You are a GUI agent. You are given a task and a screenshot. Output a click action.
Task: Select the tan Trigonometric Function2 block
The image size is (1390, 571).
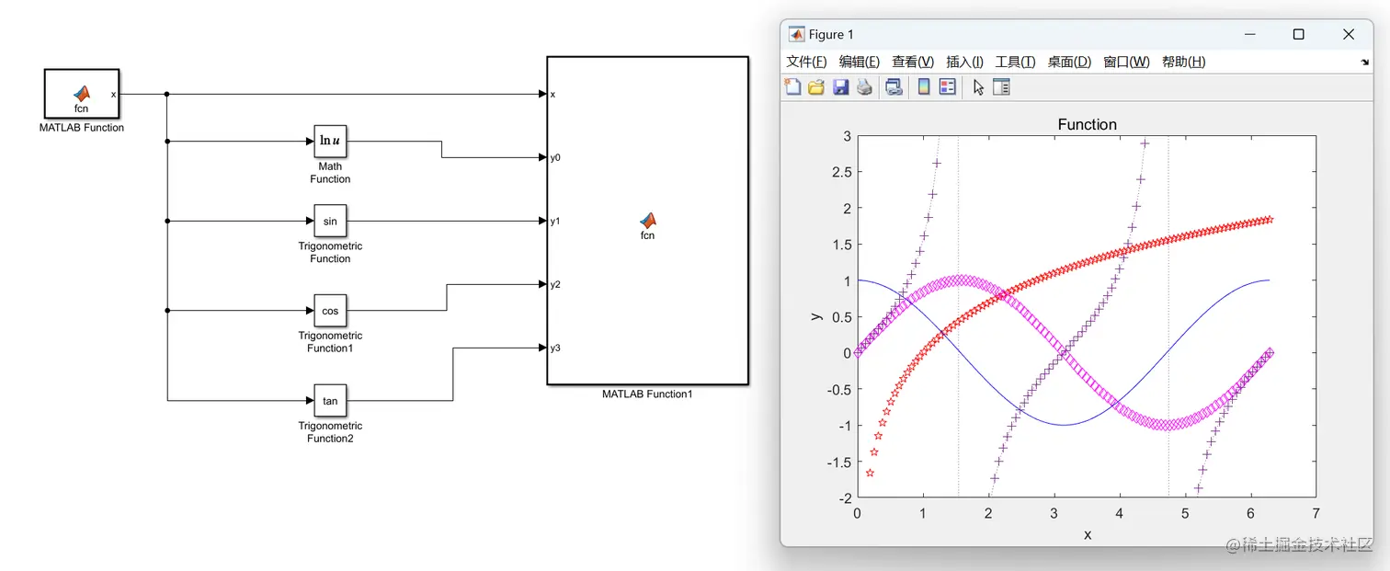[330, 401]
